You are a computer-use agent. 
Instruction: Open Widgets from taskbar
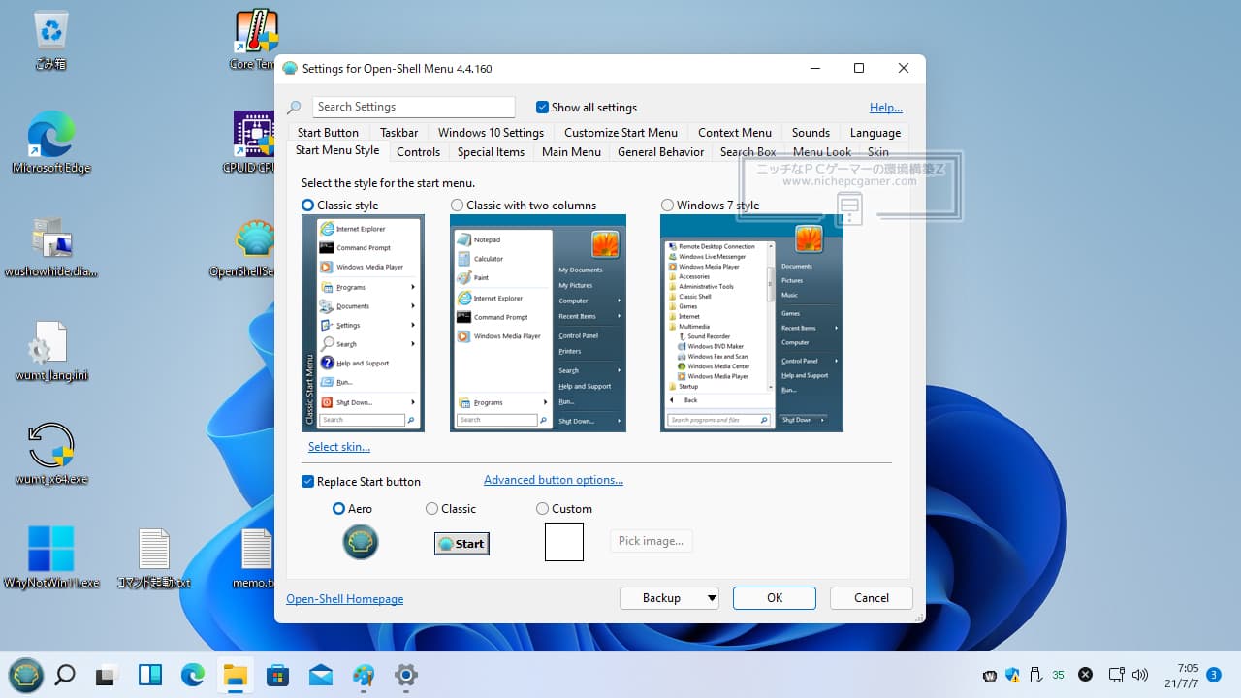point(150,675)
